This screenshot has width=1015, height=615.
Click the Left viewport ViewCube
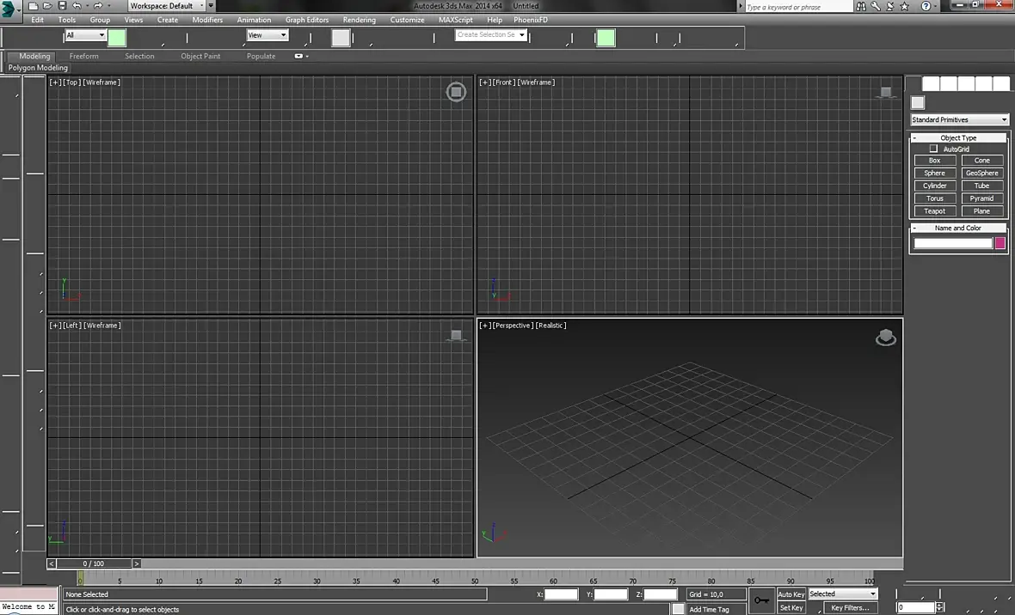[457, 335]
